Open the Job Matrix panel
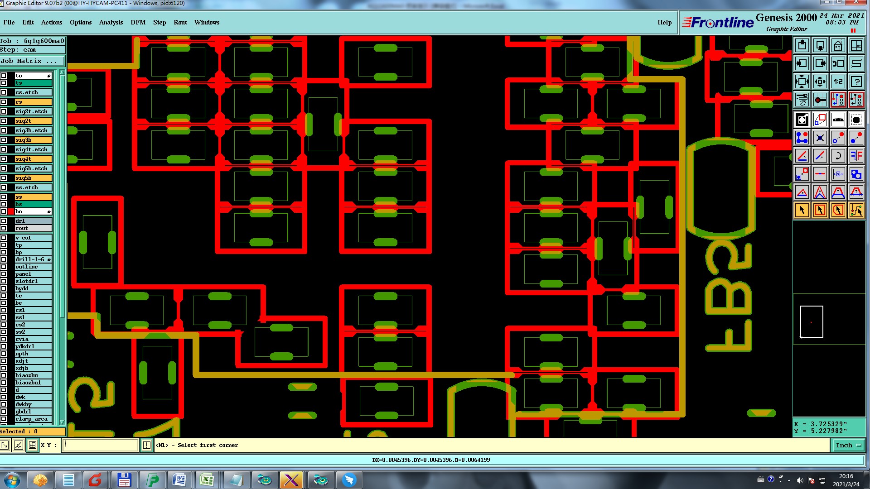 click(x=32, y=61)
